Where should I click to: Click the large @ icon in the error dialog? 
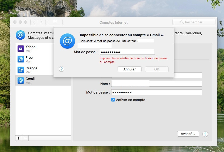67,41
